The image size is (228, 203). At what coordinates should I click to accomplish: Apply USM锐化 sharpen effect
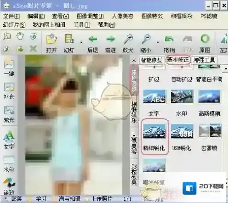[182, 131]
